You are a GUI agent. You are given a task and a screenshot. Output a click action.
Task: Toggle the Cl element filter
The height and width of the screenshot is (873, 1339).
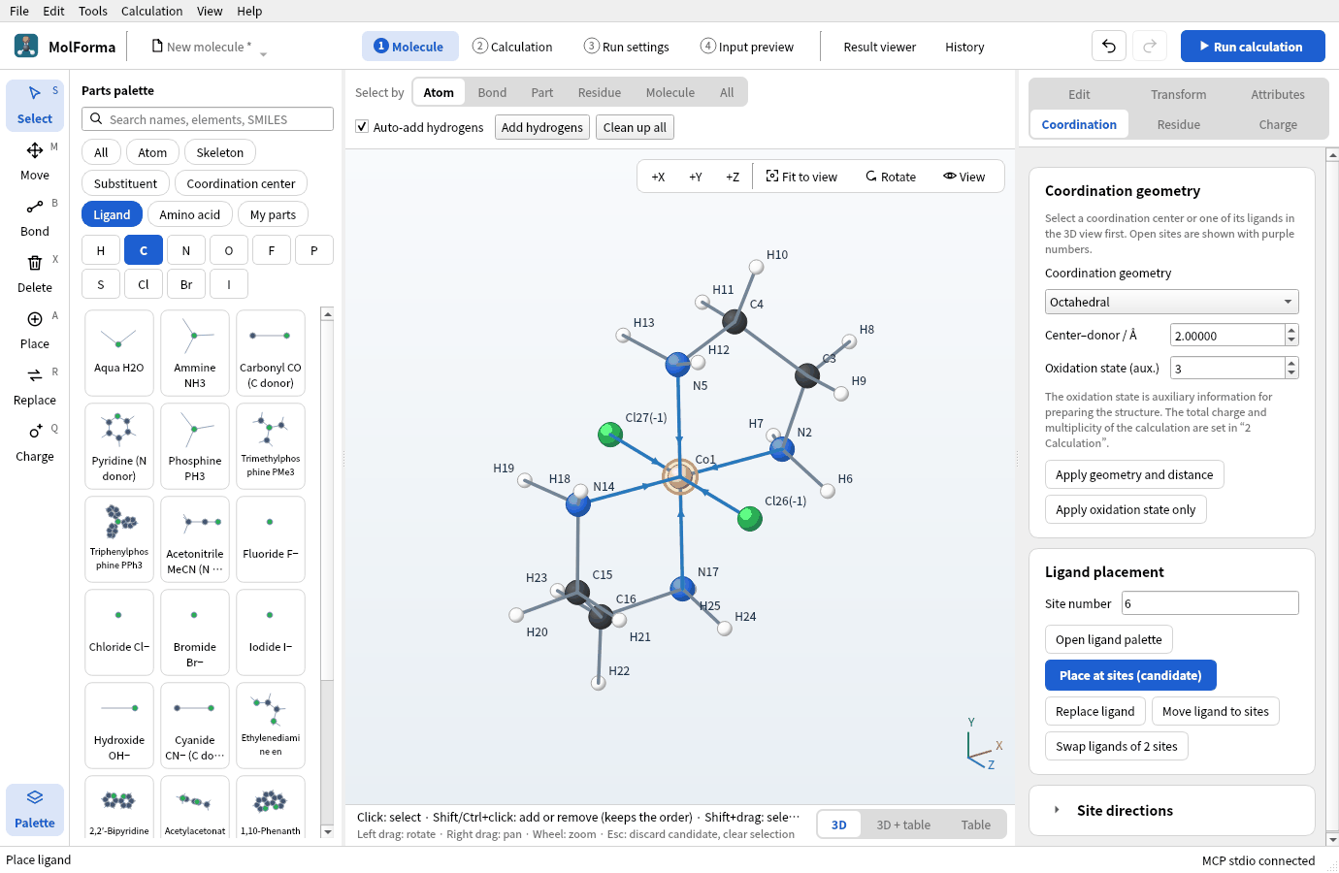pos(144,284)
